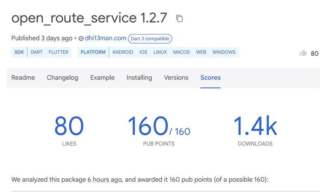Click 'Published 3 days ago' timestamp
The image size is (330, 192).
pos(42,38)
